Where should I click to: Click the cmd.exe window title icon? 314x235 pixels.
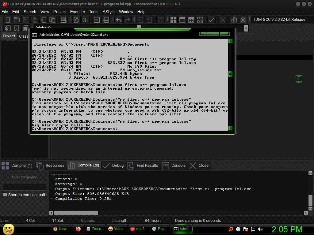point(34,35)
